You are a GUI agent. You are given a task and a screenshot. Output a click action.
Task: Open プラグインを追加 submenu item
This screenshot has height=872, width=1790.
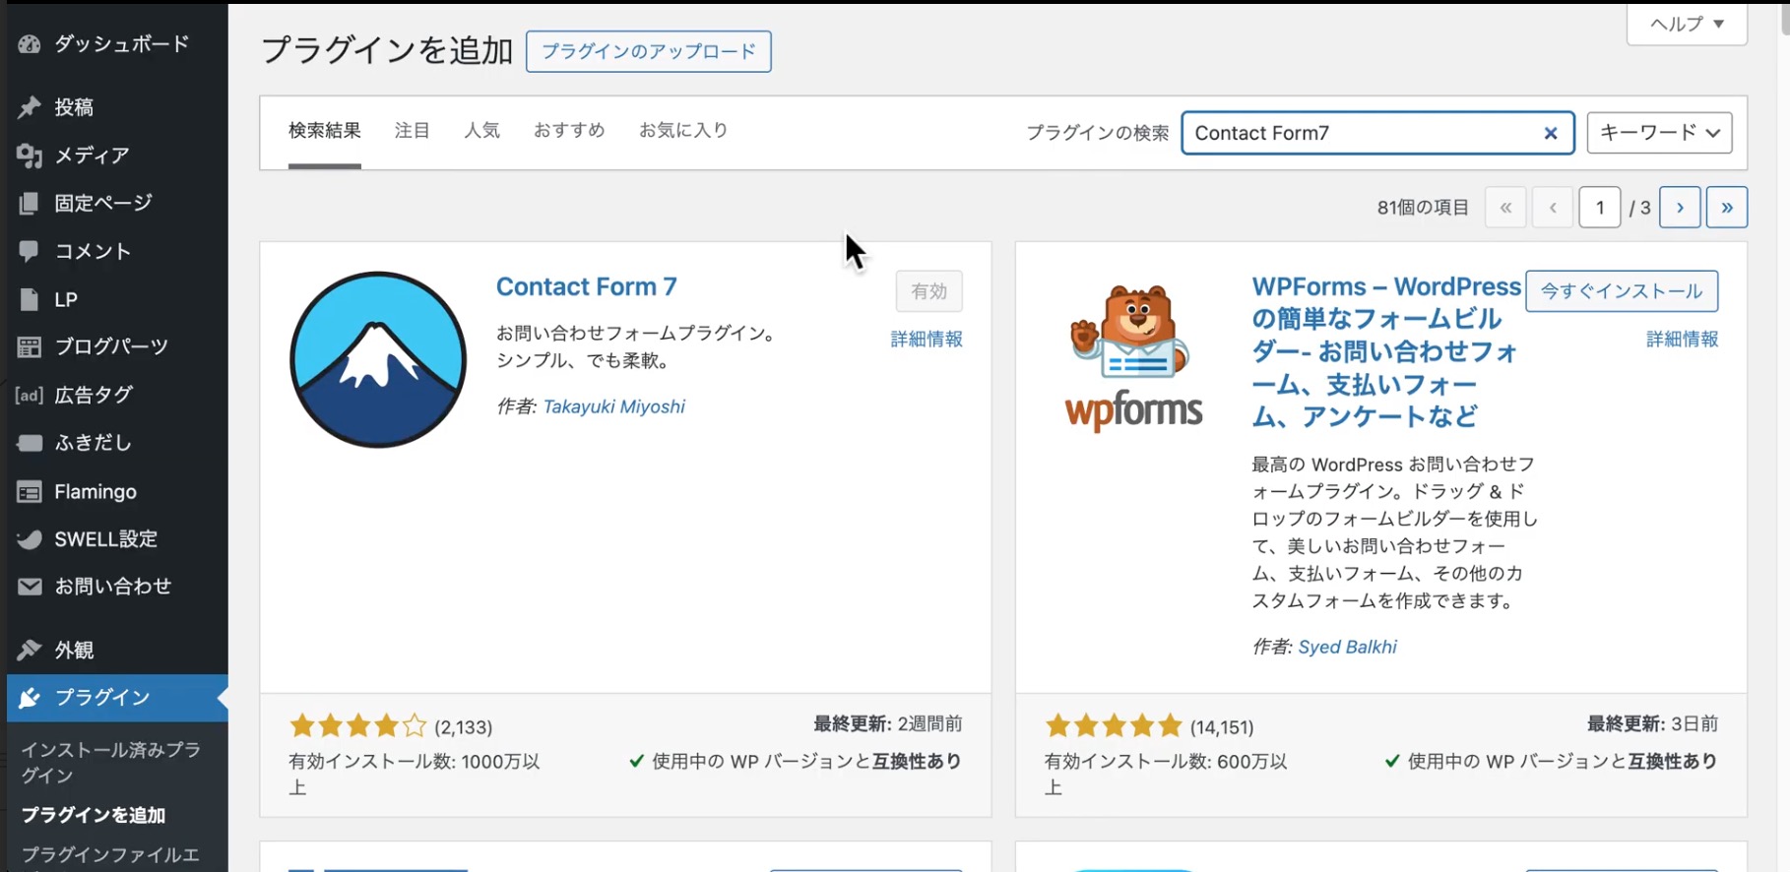tap(94, 815)
